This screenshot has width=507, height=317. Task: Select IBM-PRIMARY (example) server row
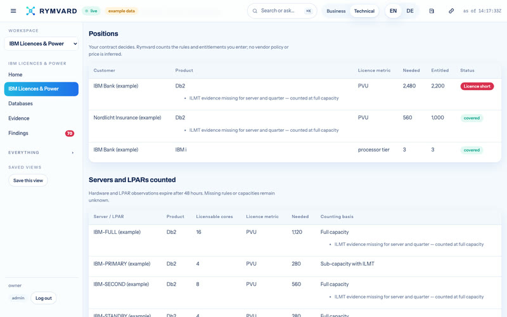[x=295, y=266]
